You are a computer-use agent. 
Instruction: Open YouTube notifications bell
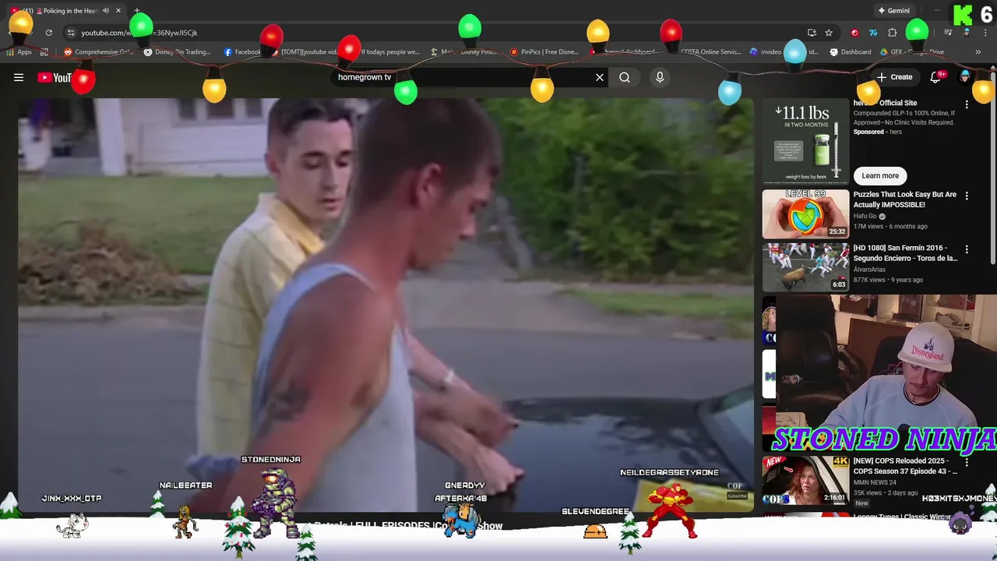pos(936,77)
